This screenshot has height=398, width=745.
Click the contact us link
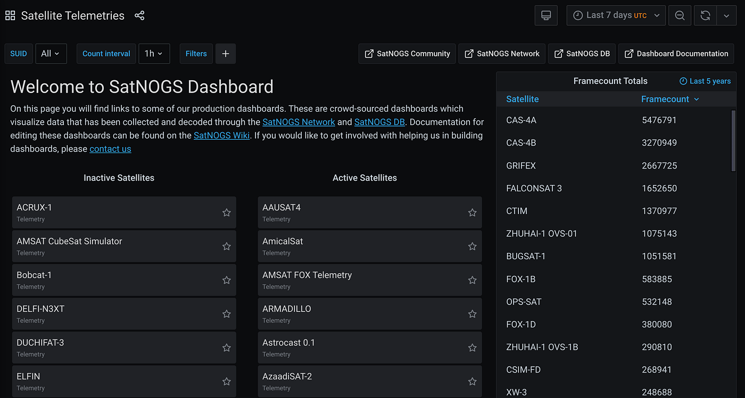[x=110, y=149]
